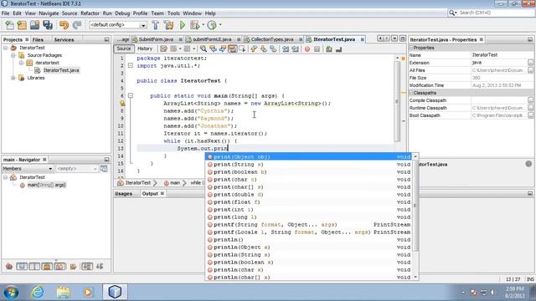The height and width of the screenshot is (301, 536).
Task: Click the Next Bookmark editor icon
Action: pyautogui.click(x=263, y=49)
